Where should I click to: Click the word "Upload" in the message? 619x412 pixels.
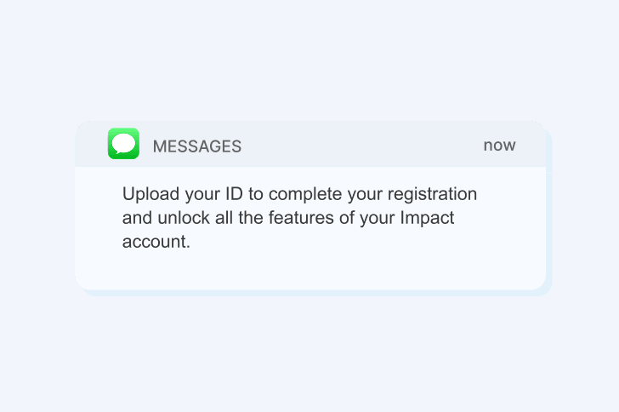pos(147,194)
